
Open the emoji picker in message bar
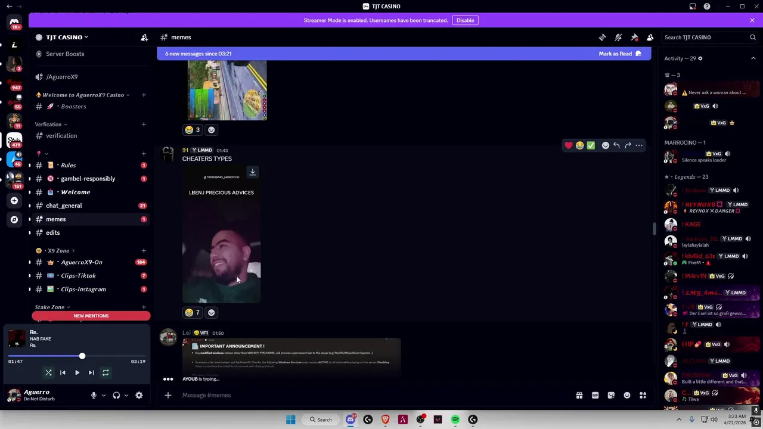pos(627,395)
